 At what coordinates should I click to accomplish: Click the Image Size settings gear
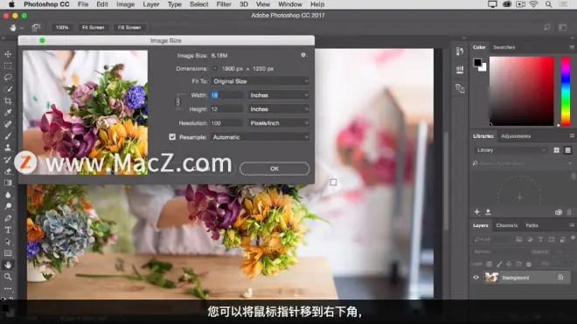[303, 55]
